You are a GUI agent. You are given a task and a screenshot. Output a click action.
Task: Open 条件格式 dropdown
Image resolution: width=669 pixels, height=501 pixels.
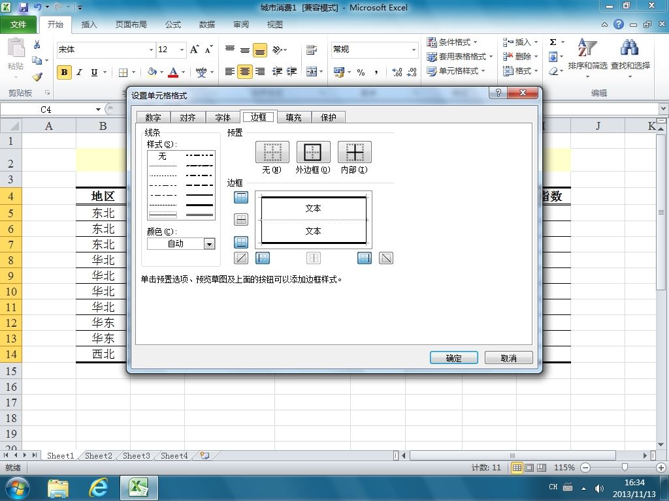click(453, 42)
